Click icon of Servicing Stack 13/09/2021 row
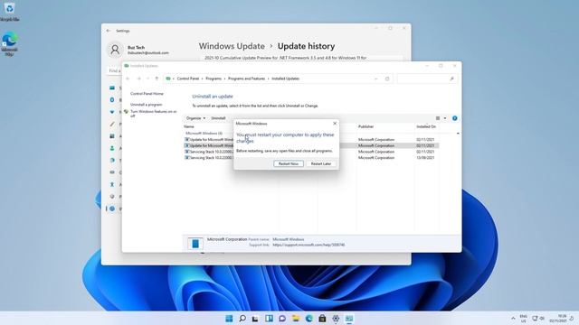The height and width of the screenshot is (325, 579). pyautogui.click(x=187, y=158)
